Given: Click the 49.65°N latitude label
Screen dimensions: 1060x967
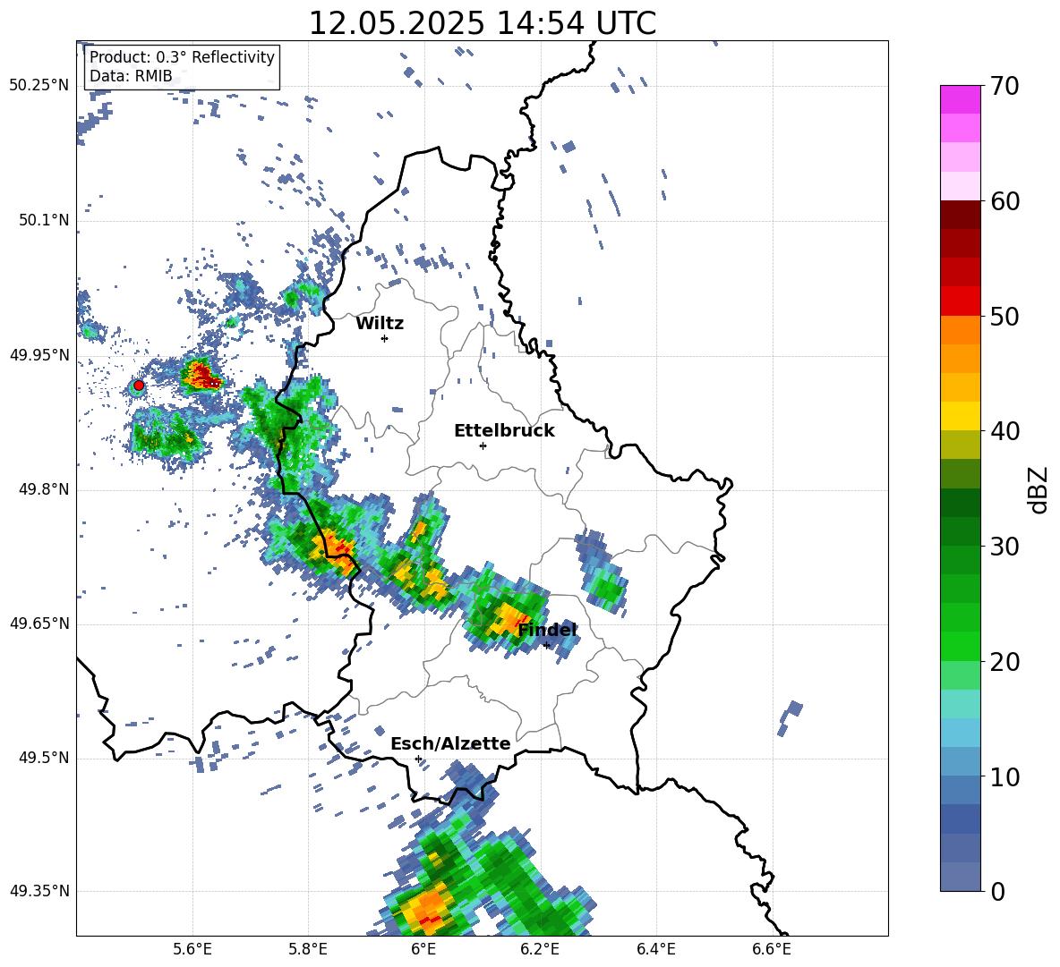Looking at the screenshot, I should point(39,623).
